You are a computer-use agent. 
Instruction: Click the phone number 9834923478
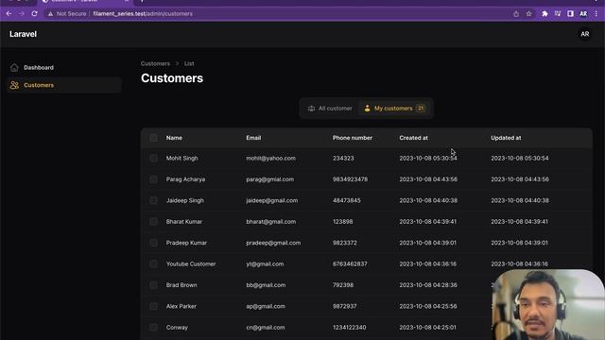pyautogui.click(x=350, y=179)
